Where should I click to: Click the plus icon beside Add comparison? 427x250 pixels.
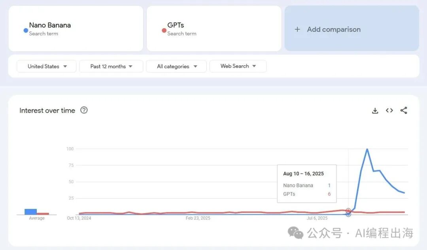coord(297,29)
